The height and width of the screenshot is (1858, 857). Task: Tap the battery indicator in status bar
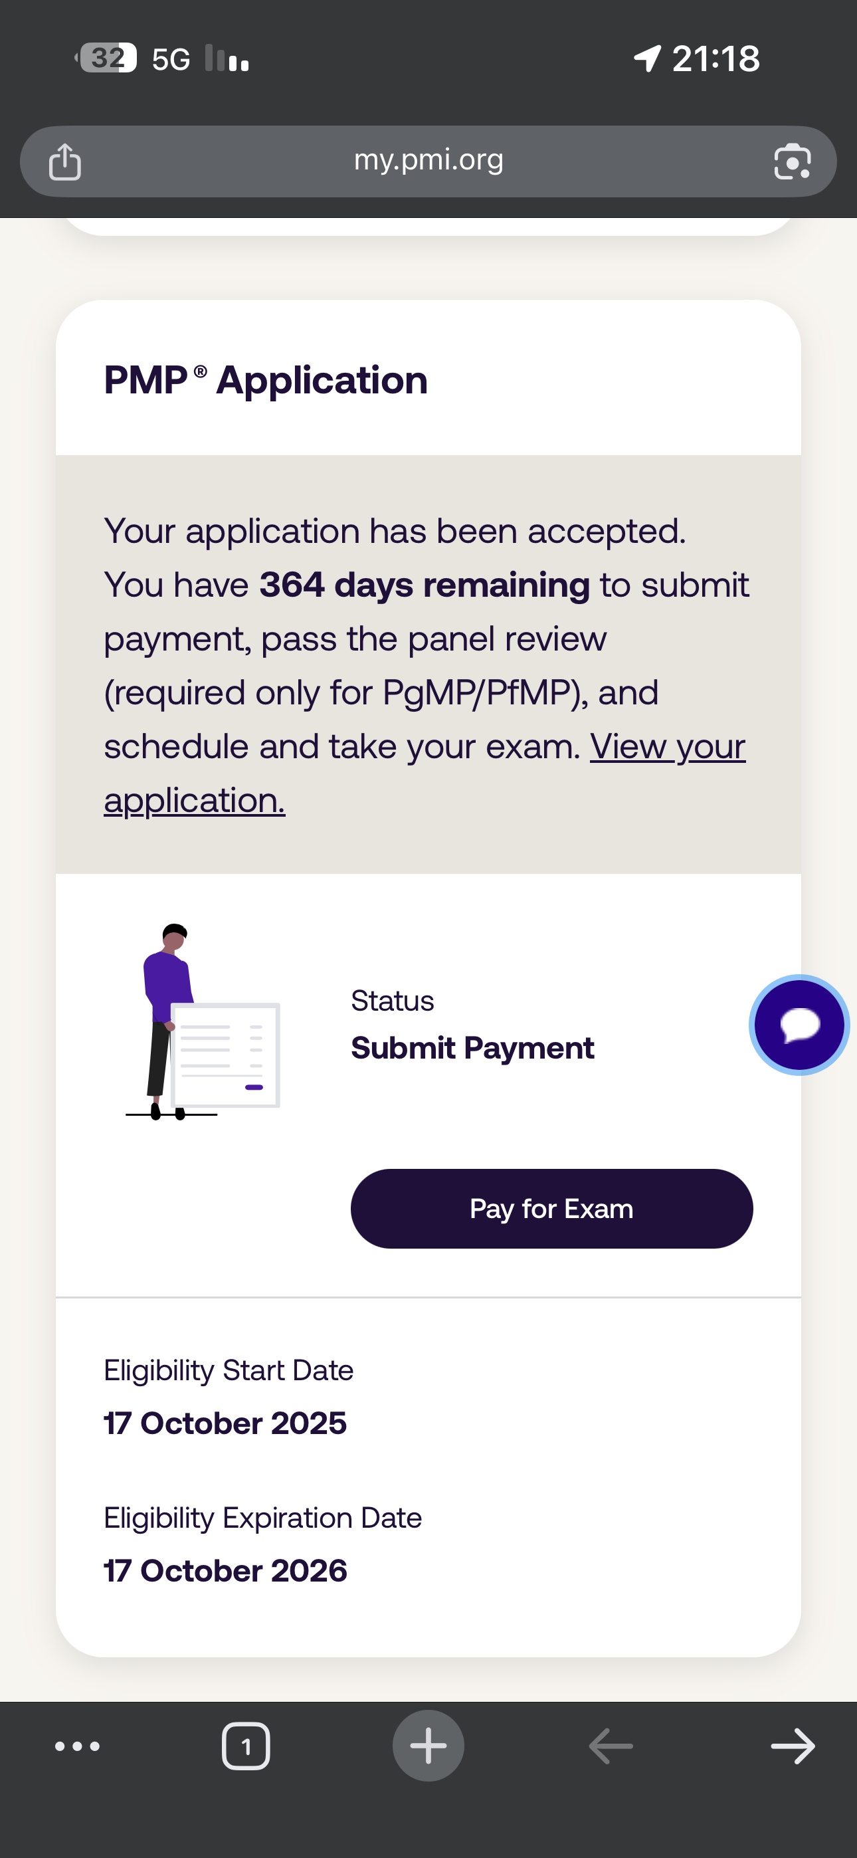[x=107, y=58]
